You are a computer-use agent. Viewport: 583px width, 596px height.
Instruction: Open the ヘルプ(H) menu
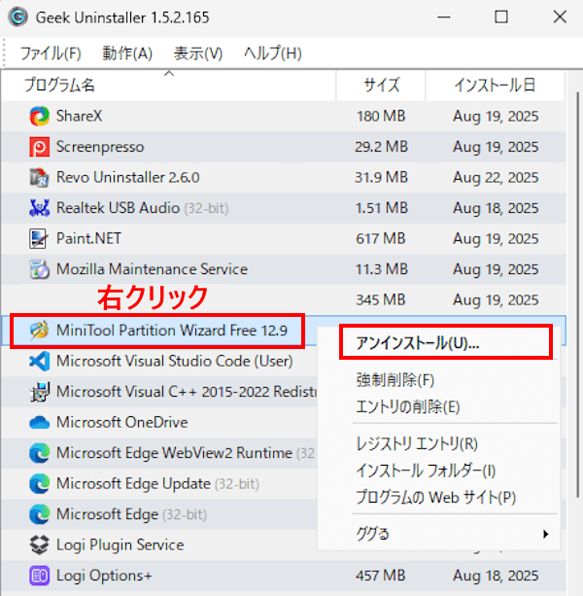pos(273,53)
